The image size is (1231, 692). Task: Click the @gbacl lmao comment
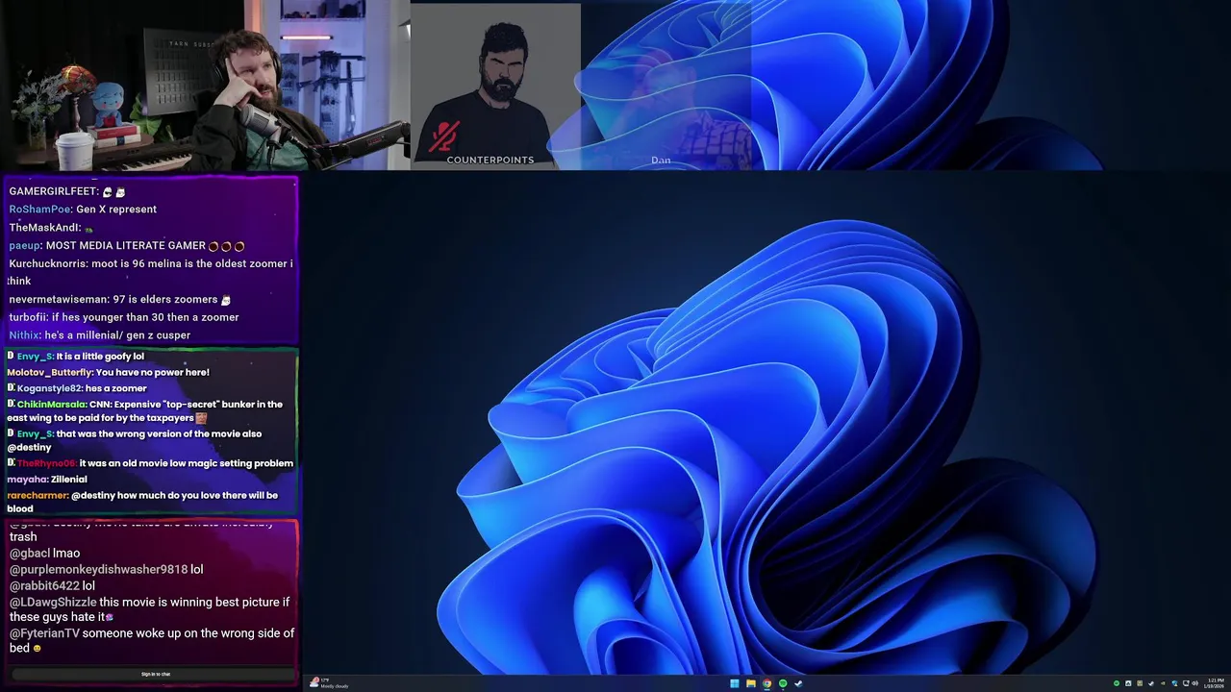tap(45, 553)
